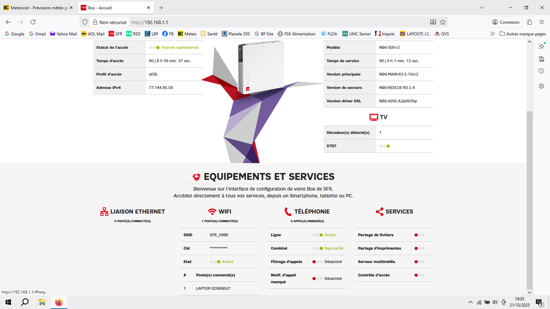Switch to the Meteociel tab
The height and width of the screenshot is (309, 550).
point(36,8)
